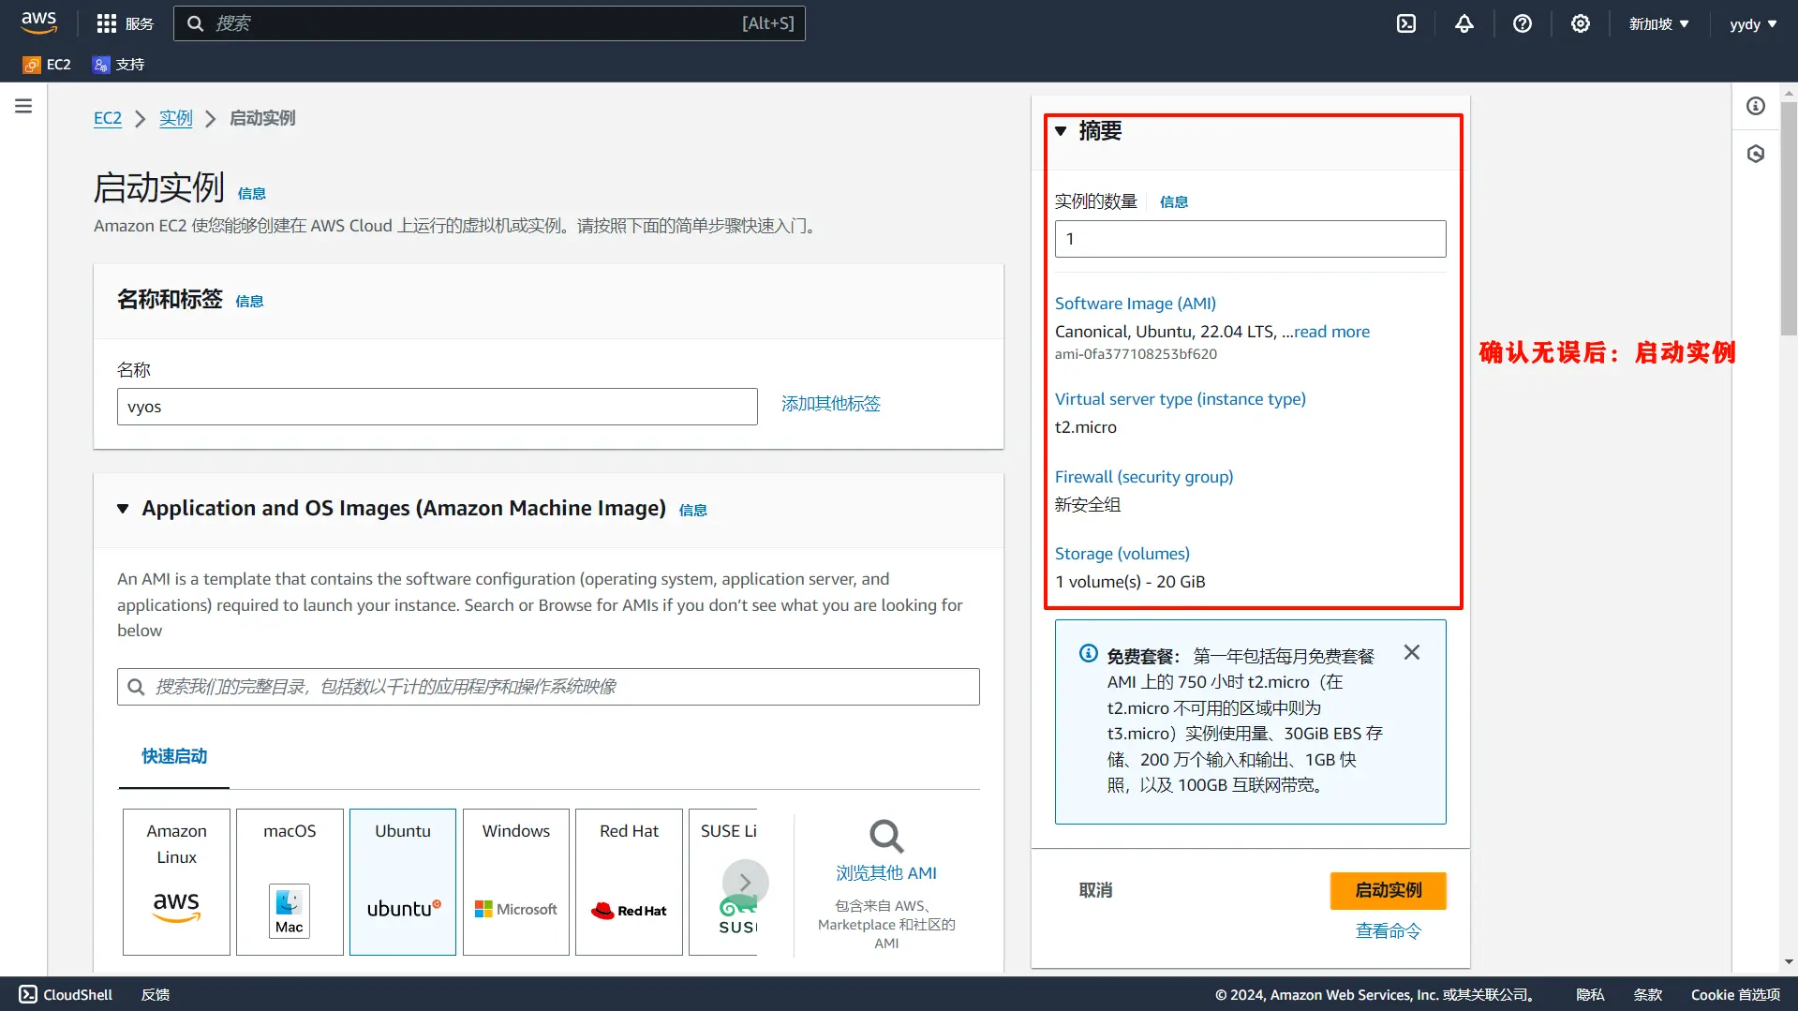
Task: Click the page vertical scrollbar
Action: coord(1789,218)
